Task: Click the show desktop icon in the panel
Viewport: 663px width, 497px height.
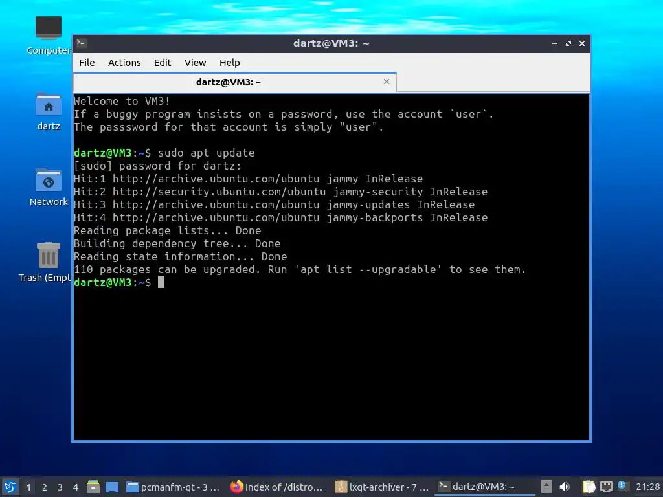Action: 111,487
